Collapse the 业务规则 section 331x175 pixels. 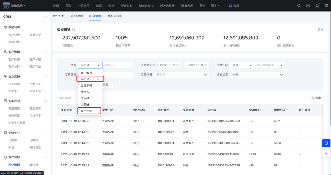(x=45, y=101)
